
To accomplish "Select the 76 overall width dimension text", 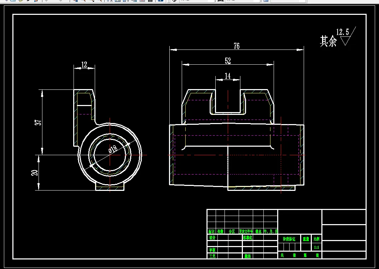I will (x=237, y=46).
